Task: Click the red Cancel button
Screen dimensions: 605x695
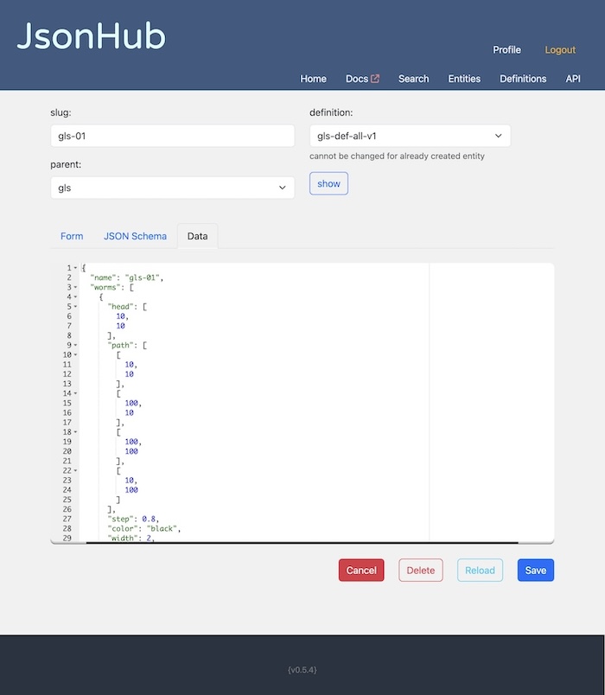Action: tap(361, 571)
